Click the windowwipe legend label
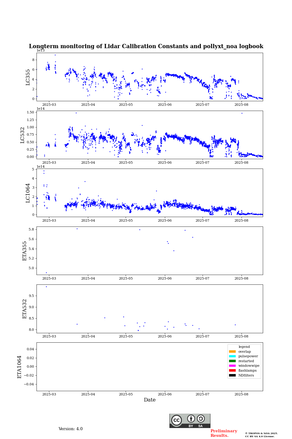 coord(249,366)
